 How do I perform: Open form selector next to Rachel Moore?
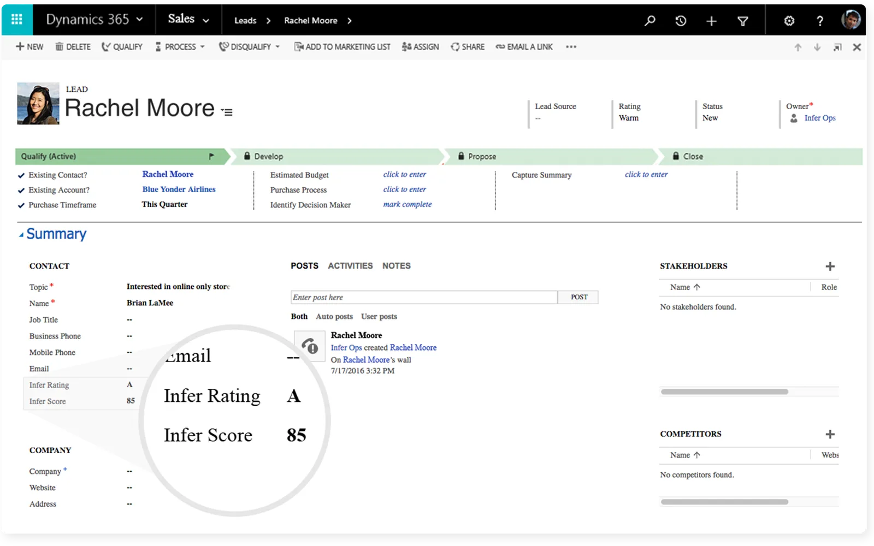coord(227,112)
